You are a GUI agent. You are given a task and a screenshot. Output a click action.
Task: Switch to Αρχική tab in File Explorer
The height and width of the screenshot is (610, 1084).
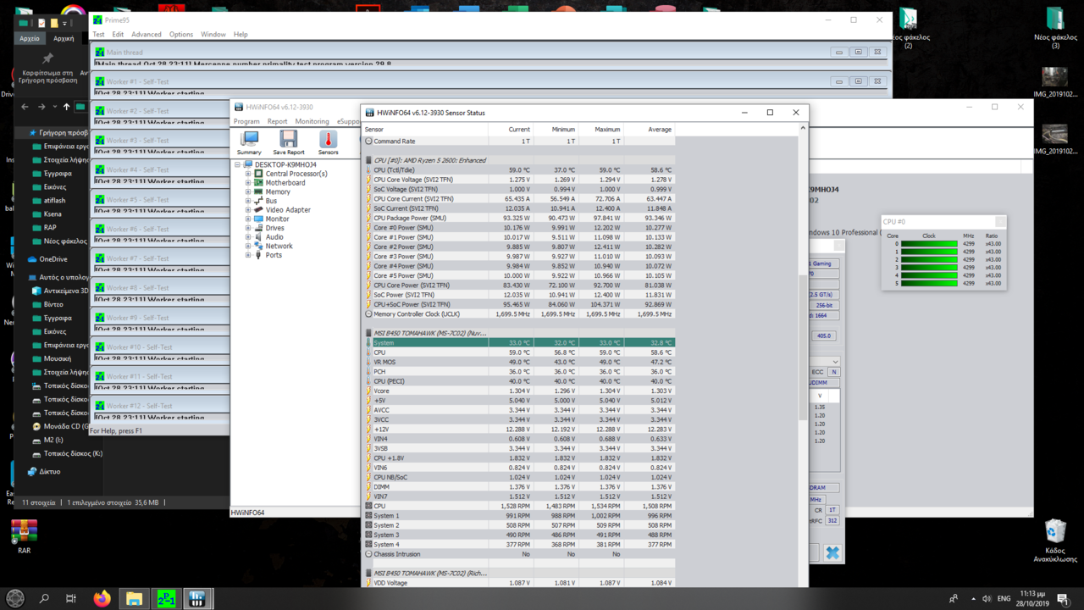click(64, 38)
